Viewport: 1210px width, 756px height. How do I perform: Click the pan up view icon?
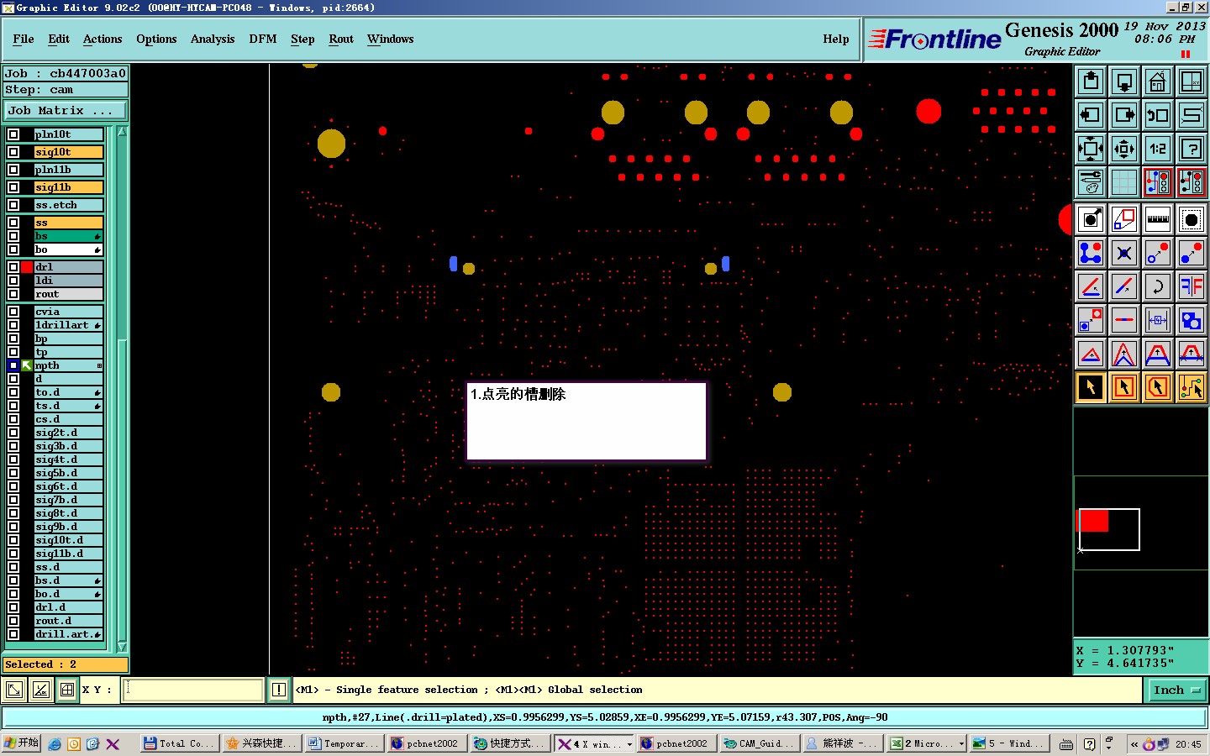tap(1091, 81)
